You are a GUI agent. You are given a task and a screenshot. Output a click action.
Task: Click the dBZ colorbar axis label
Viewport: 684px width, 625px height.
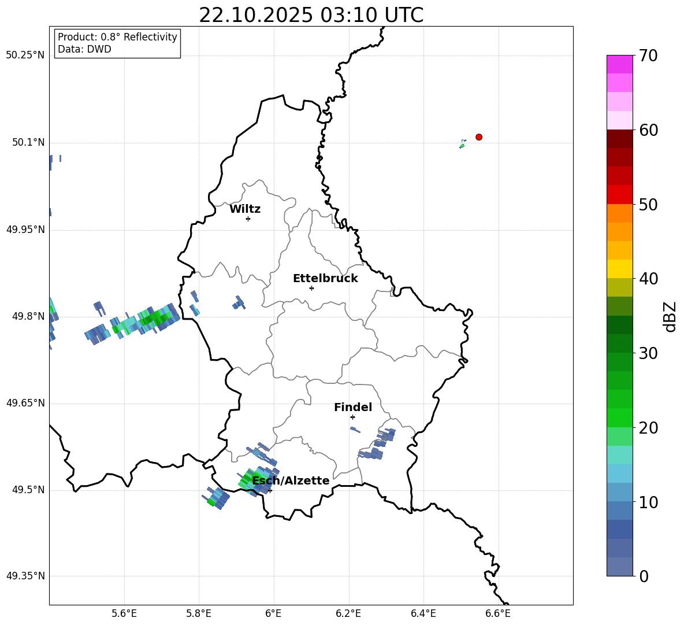click(x=671, y=316)
